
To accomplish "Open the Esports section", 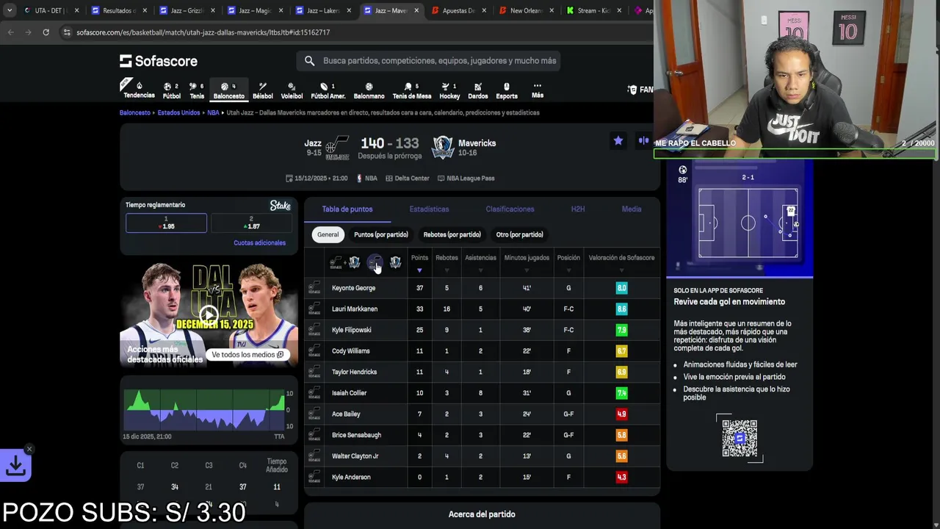I will 507,90.
